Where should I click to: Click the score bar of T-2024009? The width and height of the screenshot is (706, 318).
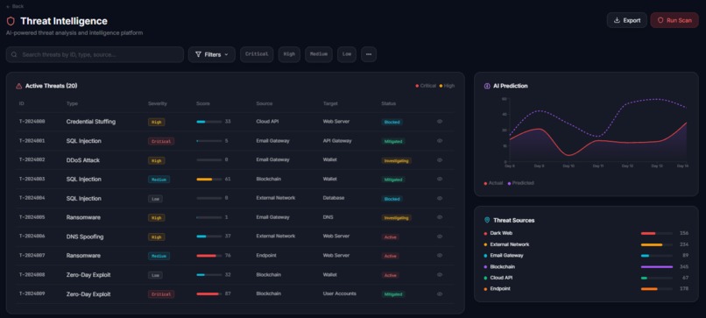click(x=209, y=293)
